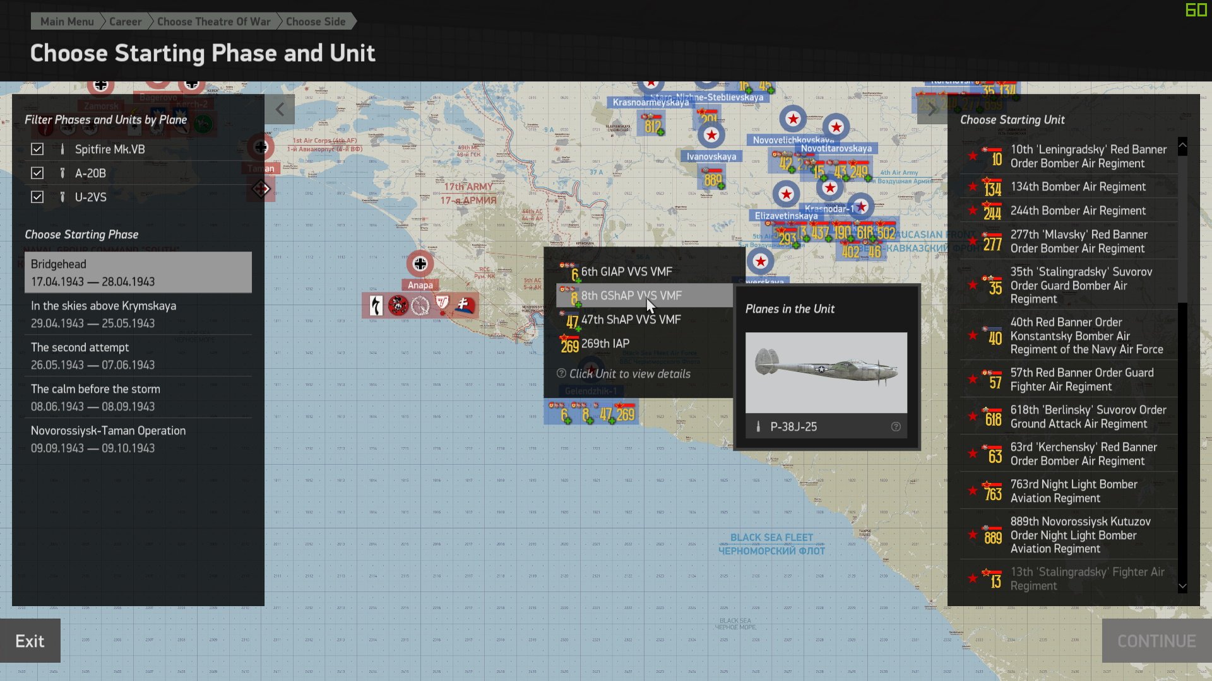Viewport: 1212px width, 681px height.
Task: Click the unit list scroll-down arrow
Action: pyautogui.click(x=1182, y=586)
